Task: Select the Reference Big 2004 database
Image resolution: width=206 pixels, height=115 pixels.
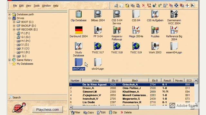Action: [174, 30]
